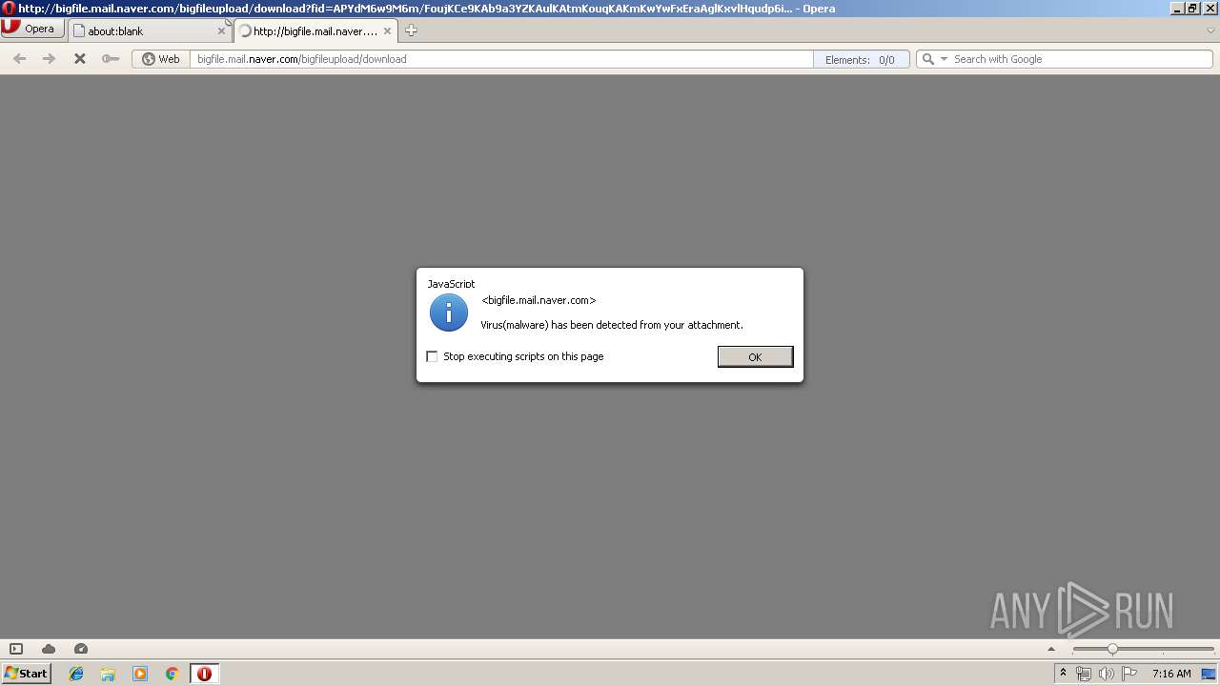Go back to previous page
1220x686 pixels.
pyautogui.click(x=19, y=59)
